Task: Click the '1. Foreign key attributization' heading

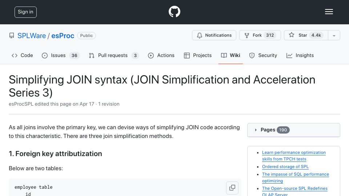Action: tap(55, 154)
